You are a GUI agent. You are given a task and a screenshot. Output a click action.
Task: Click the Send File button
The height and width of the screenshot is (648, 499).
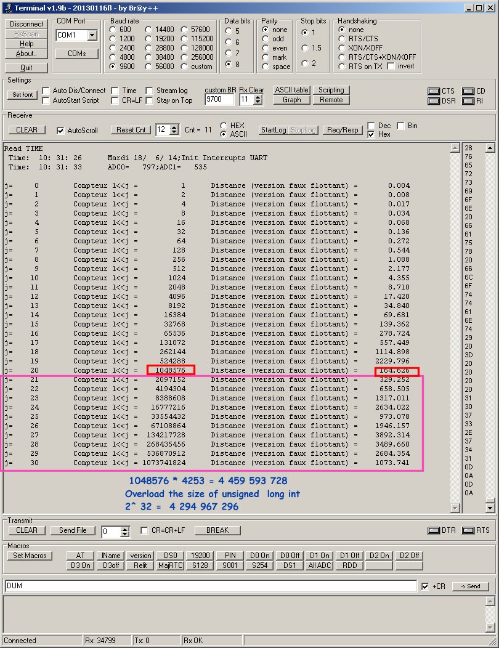pyautogui.click(x=73, y=530)
